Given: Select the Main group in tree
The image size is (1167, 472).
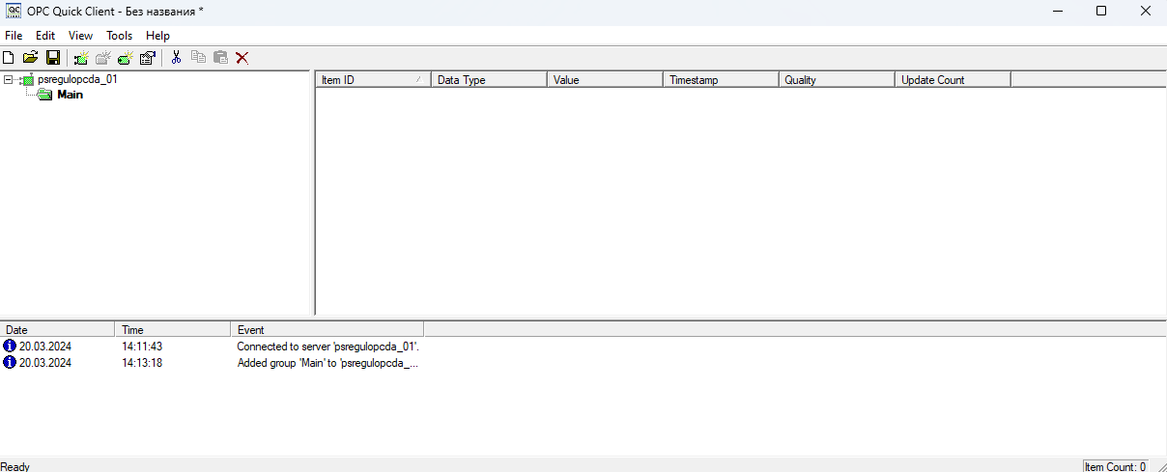Looking at the screenshot, I should tap(70, 95).
